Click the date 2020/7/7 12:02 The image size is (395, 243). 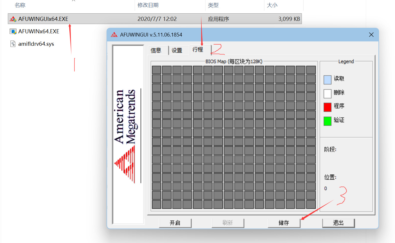[x=157, y=19]
